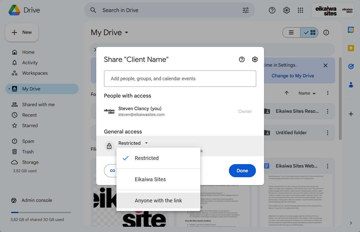
Task: Open Contacts side panel
Action: (351, 85)
